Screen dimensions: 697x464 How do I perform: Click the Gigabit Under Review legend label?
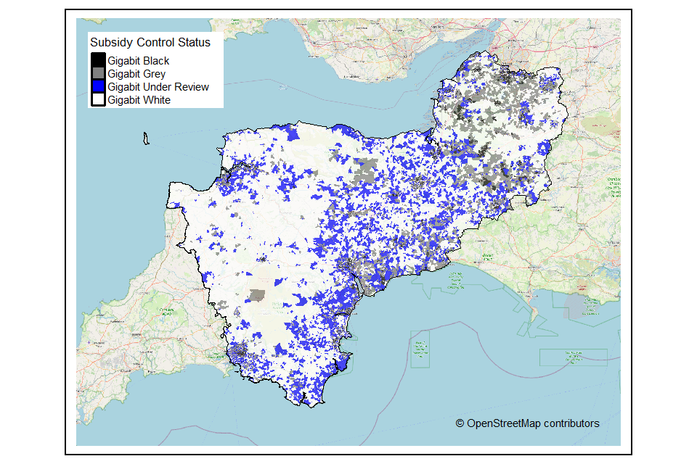(x=158, y=87)
